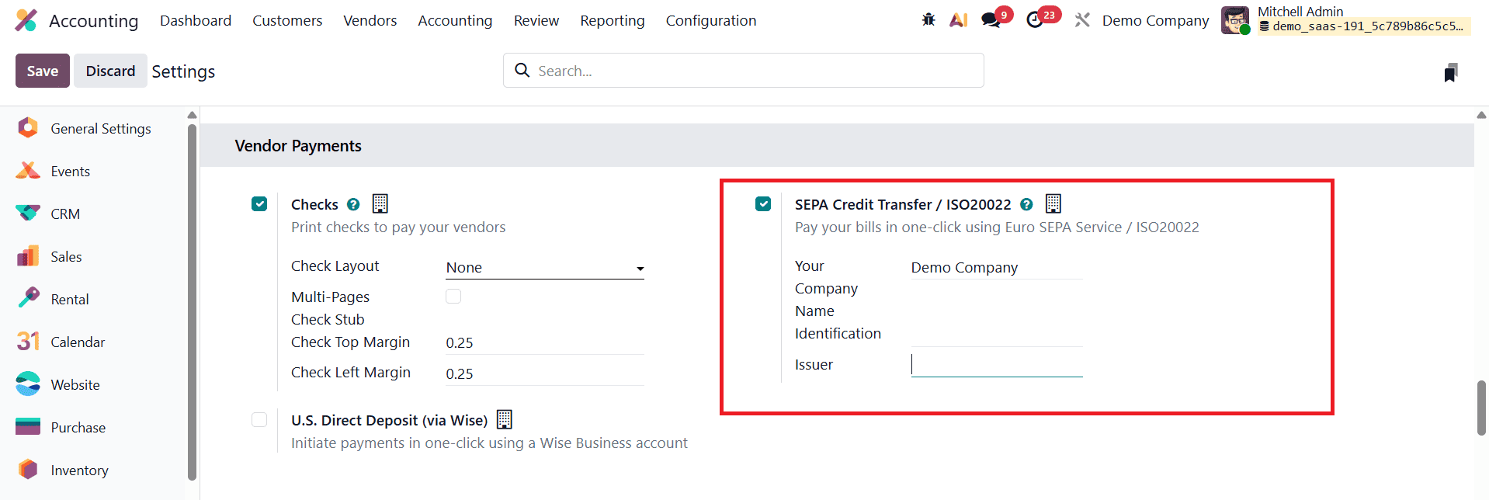This screenshot has width=1489, height=500.
Task: Open Demo Company switcher
Action: pos(1155,20)
